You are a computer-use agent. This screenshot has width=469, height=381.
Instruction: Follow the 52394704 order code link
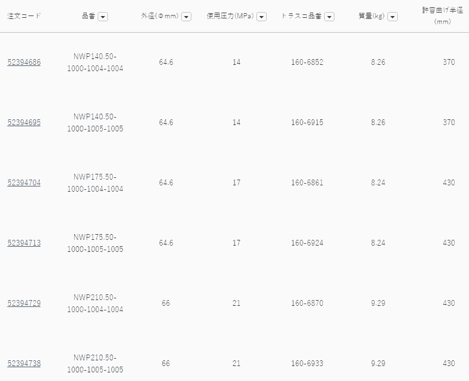24,182
